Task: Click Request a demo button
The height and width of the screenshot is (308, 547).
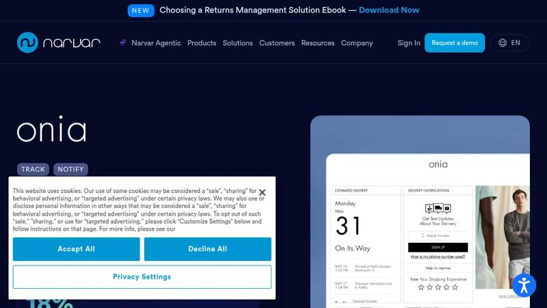Action: point(455,43)
